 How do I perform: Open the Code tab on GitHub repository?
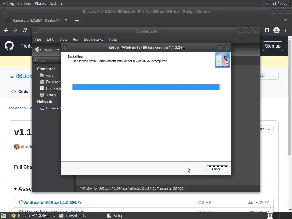[x=20, y=92]
